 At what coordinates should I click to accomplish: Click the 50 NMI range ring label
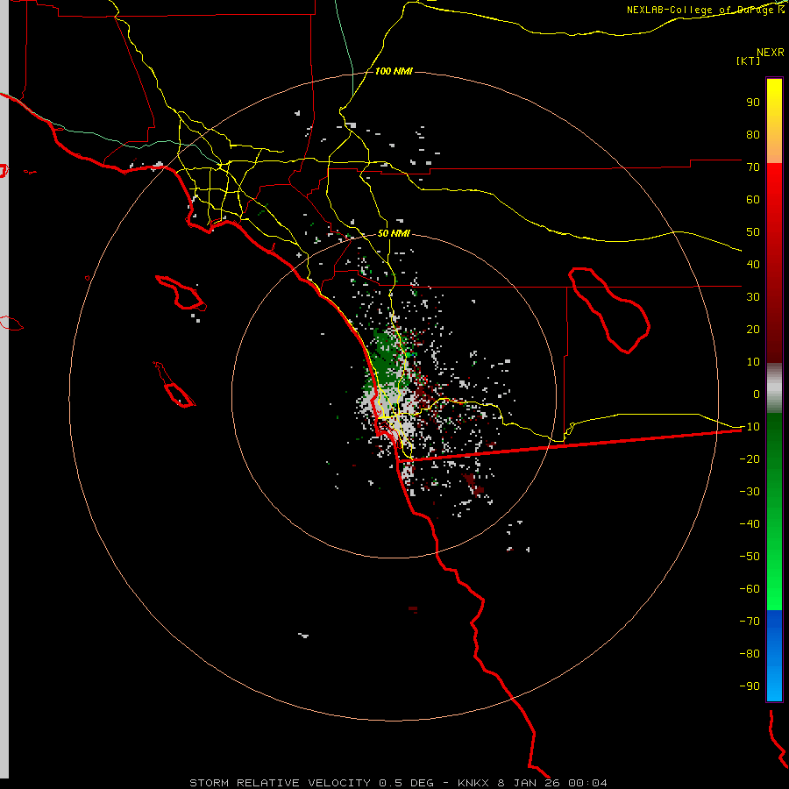(394, 233)
